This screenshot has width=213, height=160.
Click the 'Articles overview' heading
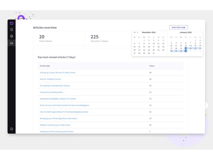click(x=45, y=28)
